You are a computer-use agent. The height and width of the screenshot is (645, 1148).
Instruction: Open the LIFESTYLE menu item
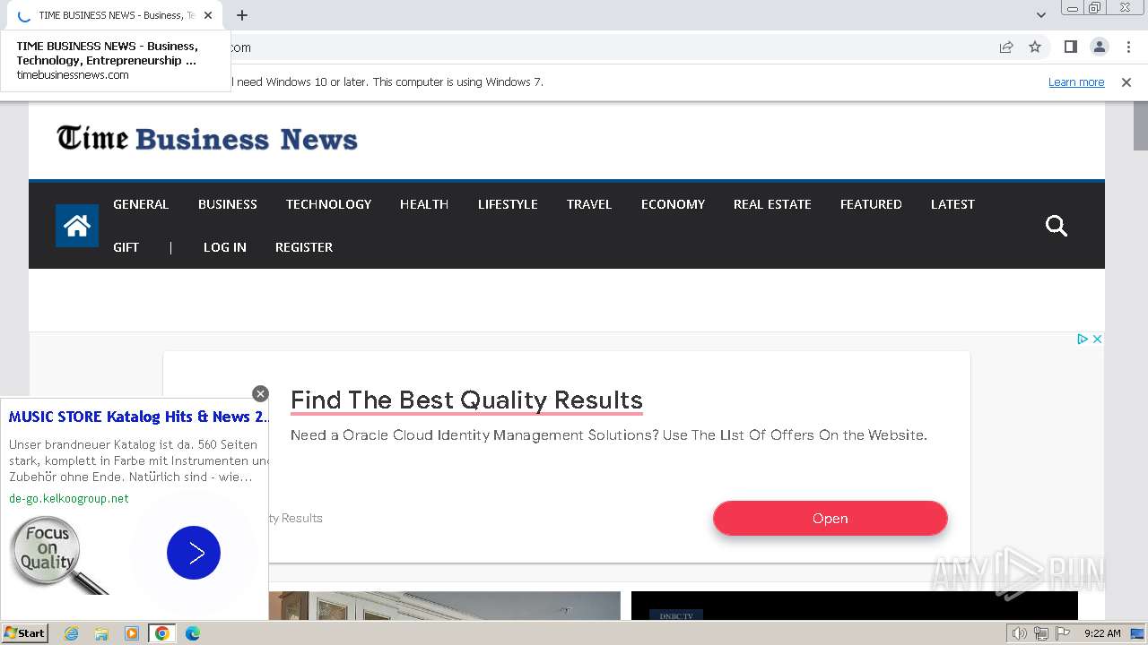(x=508, y=204)
